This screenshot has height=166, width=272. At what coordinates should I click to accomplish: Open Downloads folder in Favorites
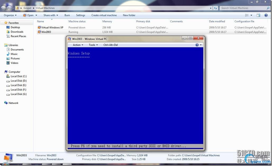click(x=17, y=32)
